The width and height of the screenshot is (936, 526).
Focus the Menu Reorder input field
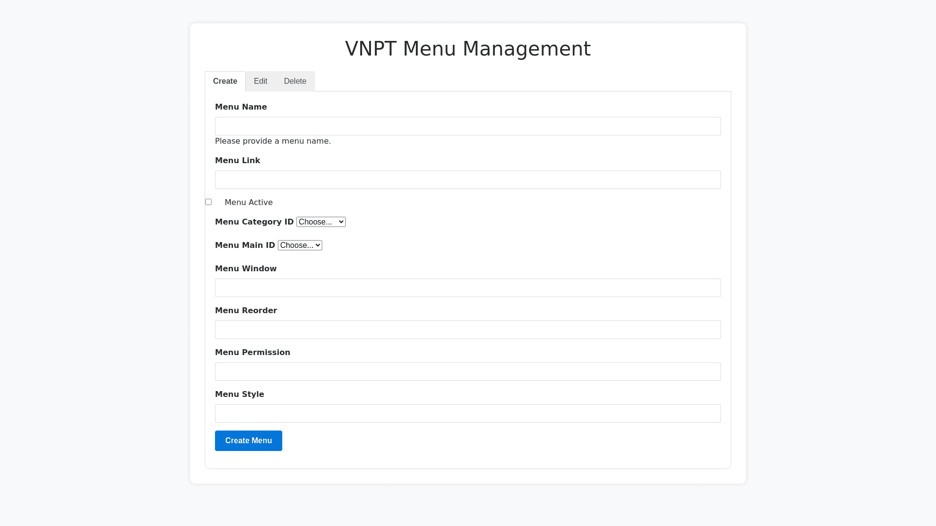click(x=468, y=330)
